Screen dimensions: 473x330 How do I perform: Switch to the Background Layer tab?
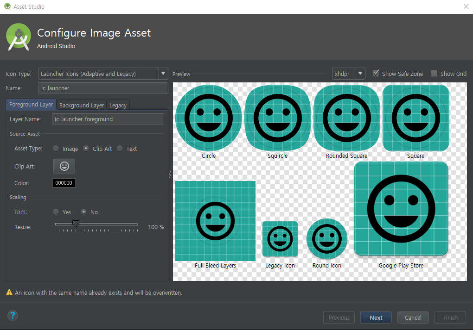pyautogui.click(x=81, y=105)
